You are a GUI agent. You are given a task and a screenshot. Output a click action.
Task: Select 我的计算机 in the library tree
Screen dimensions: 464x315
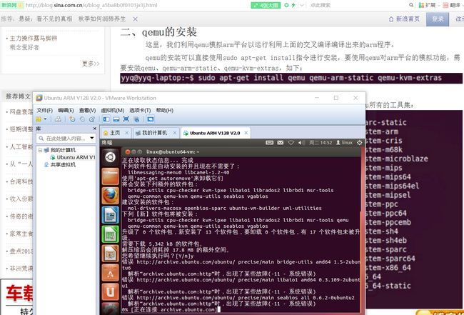[63, 150]
